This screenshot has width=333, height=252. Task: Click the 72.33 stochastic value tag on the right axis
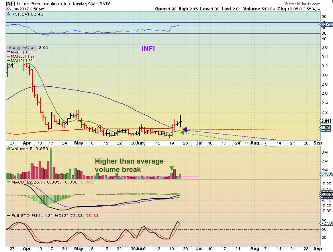(326, 223)
